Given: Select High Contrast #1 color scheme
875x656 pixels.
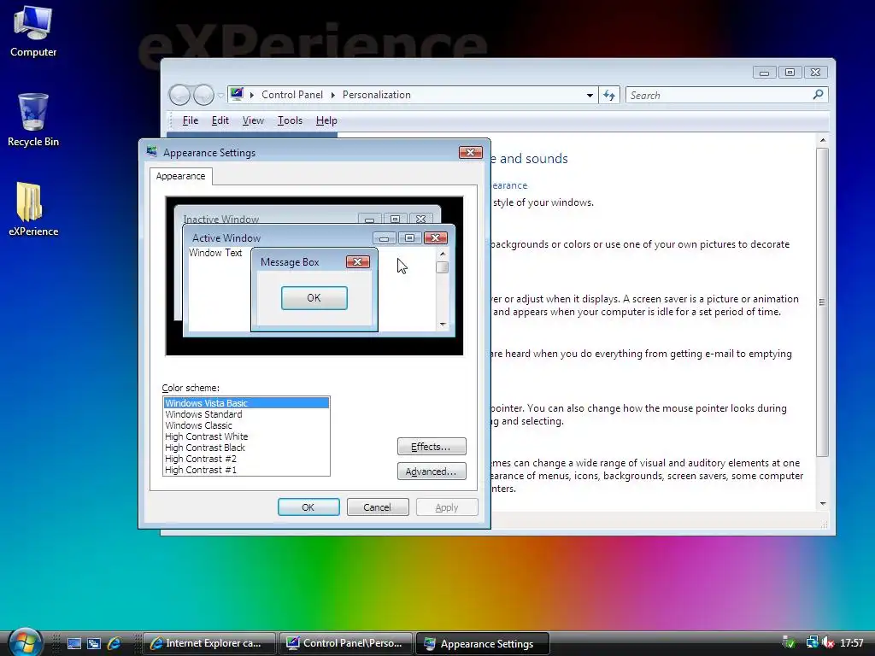Looking at the screenshot, I should point(246,470).
